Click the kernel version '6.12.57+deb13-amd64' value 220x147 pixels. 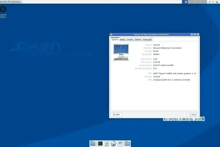pyautogui.click(x=163, y=65)
